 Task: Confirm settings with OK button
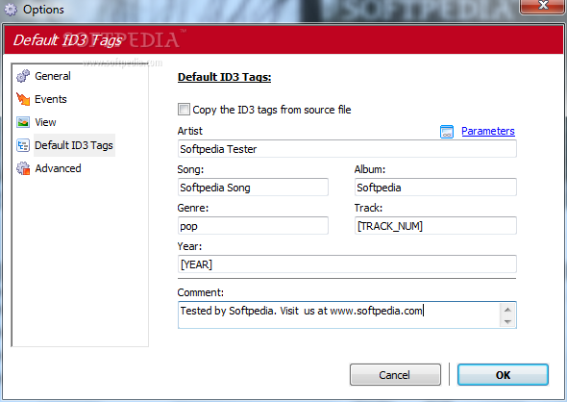[x=503, y=375]
